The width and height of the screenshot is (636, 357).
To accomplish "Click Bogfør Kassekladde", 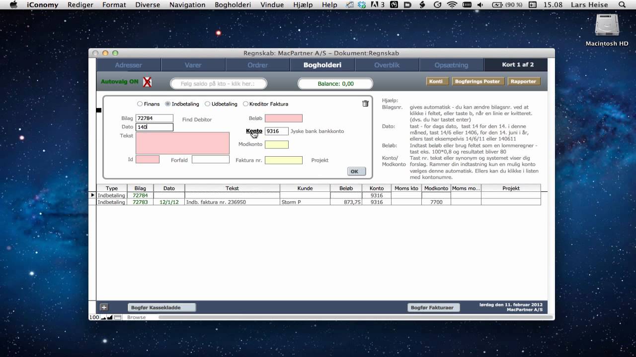I will point(161,307).
